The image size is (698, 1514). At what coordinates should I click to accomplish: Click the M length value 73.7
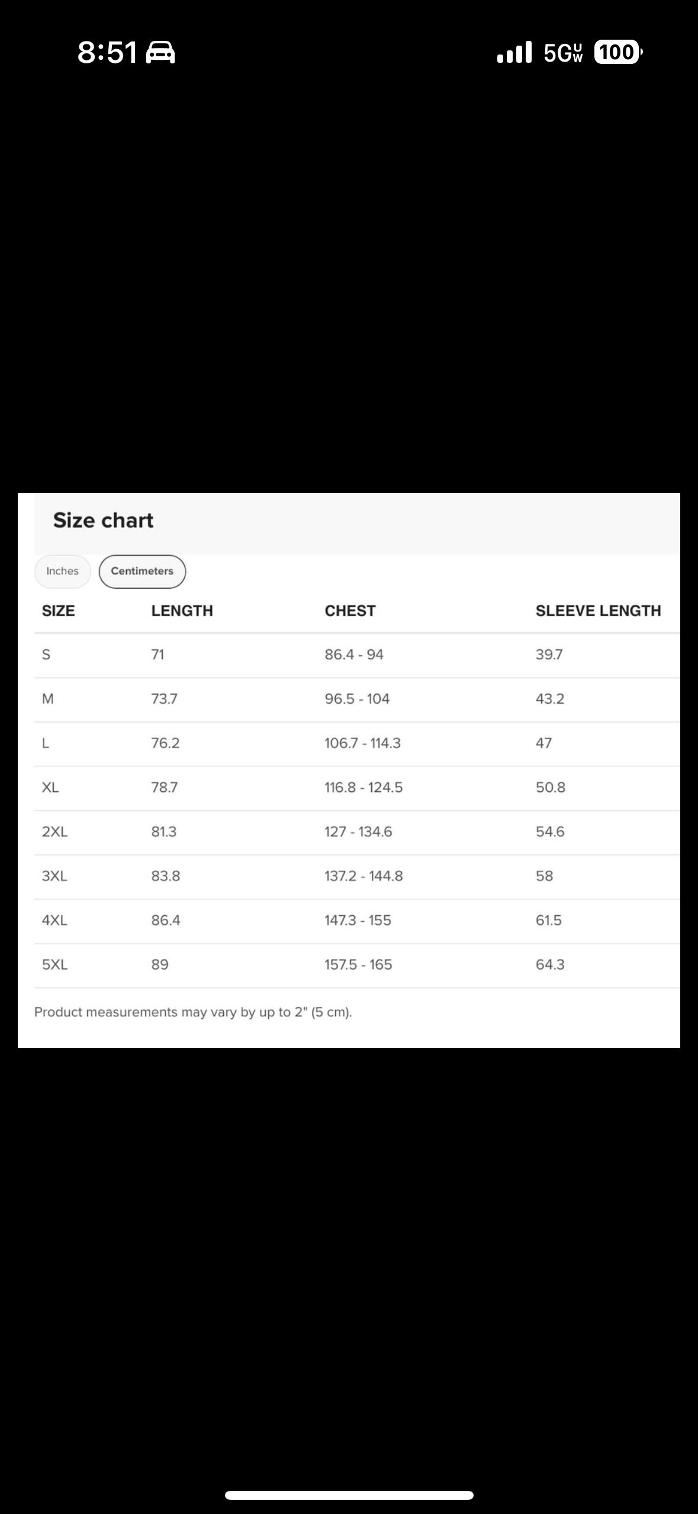tap(164, 699)
